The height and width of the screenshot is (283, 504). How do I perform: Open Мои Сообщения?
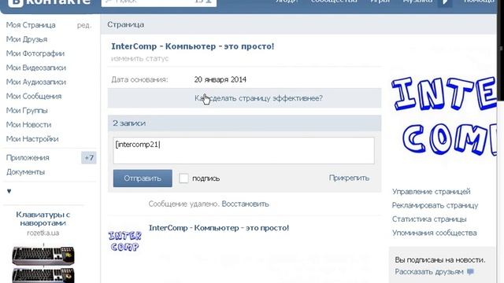point(34,96)
